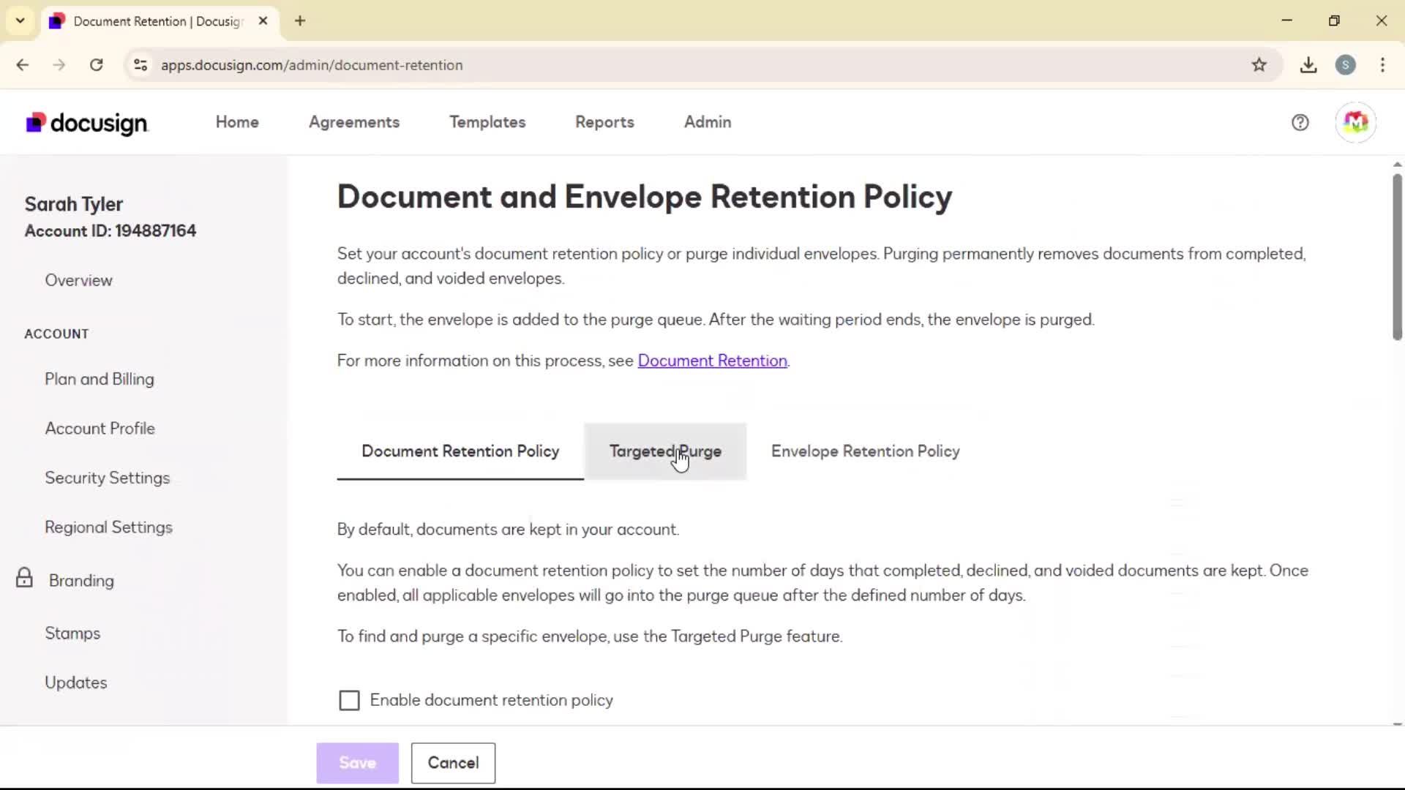The height and width of the screenshot is (790, 1405).
Task: Switch to Envelope Retention Policy tab
Action: [865, 451]
